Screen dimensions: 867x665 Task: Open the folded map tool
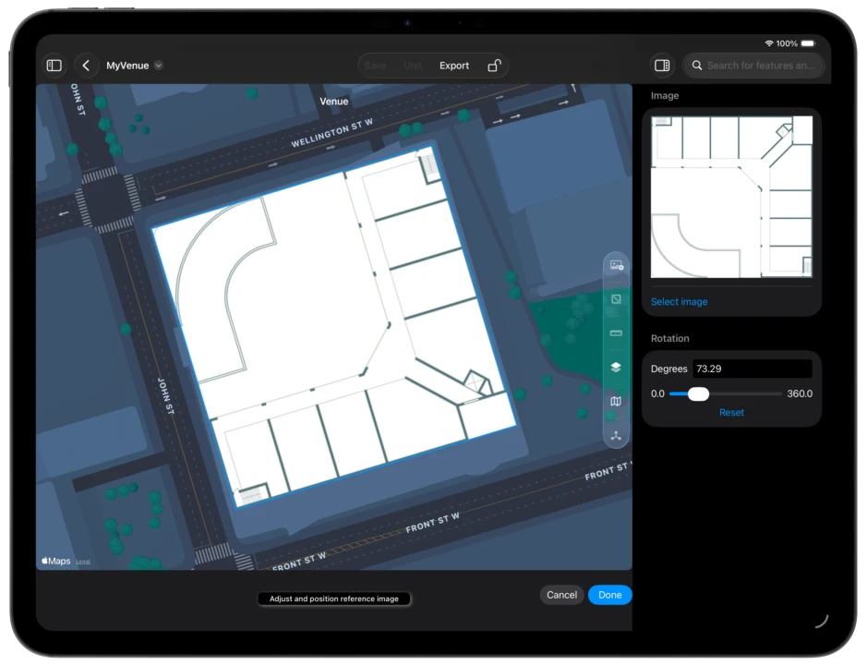coord(616,401)
